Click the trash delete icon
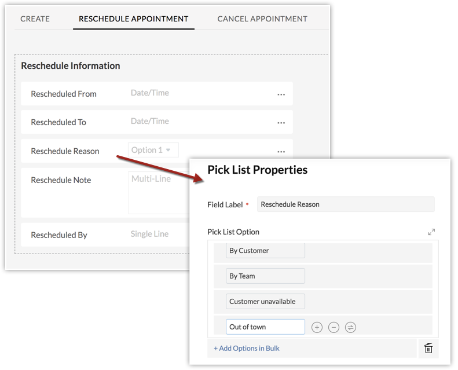458x370 pixels. point(428,348)
